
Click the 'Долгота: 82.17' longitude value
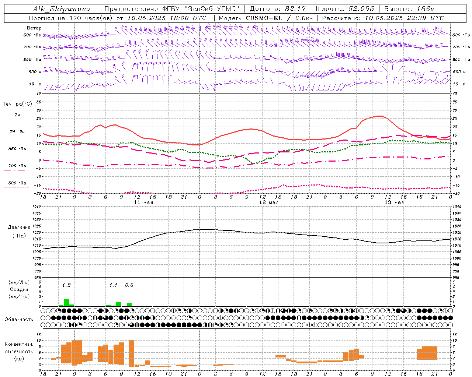coord(278,9)
